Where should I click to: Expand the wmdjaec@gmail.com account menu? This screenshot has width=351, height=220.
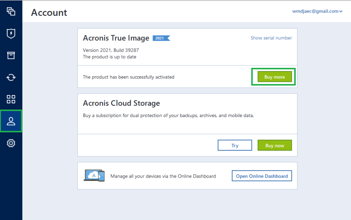point(318,11)
